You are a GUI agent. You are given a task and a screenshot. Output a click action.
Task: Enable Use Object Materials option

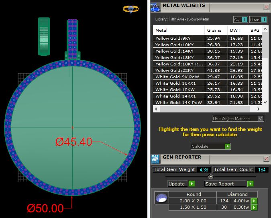[x=261, y=118]
